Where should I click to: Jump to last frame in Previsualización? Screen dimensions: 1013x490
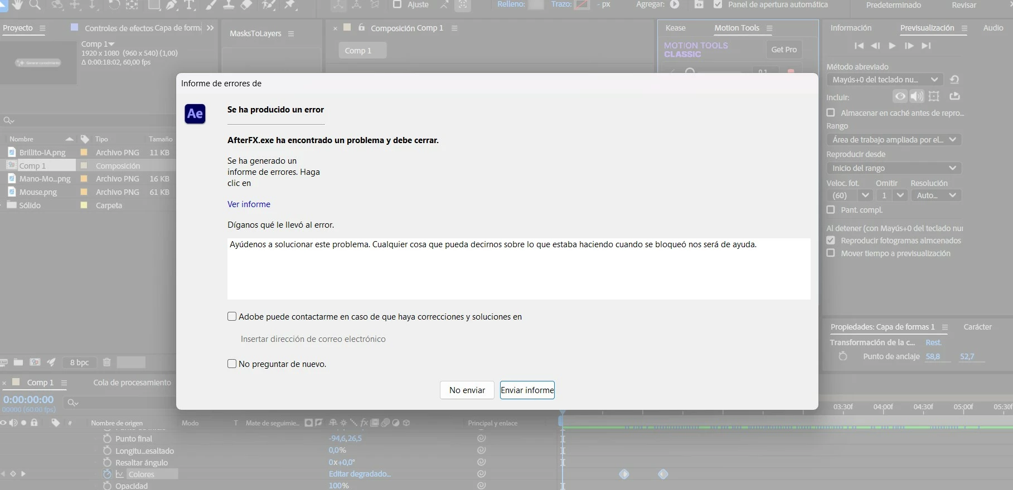click(x=927, y=46)
